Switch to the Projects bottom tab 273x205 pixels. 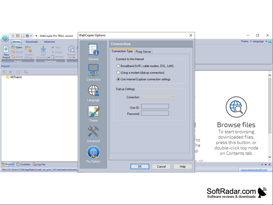pos(8,164)
